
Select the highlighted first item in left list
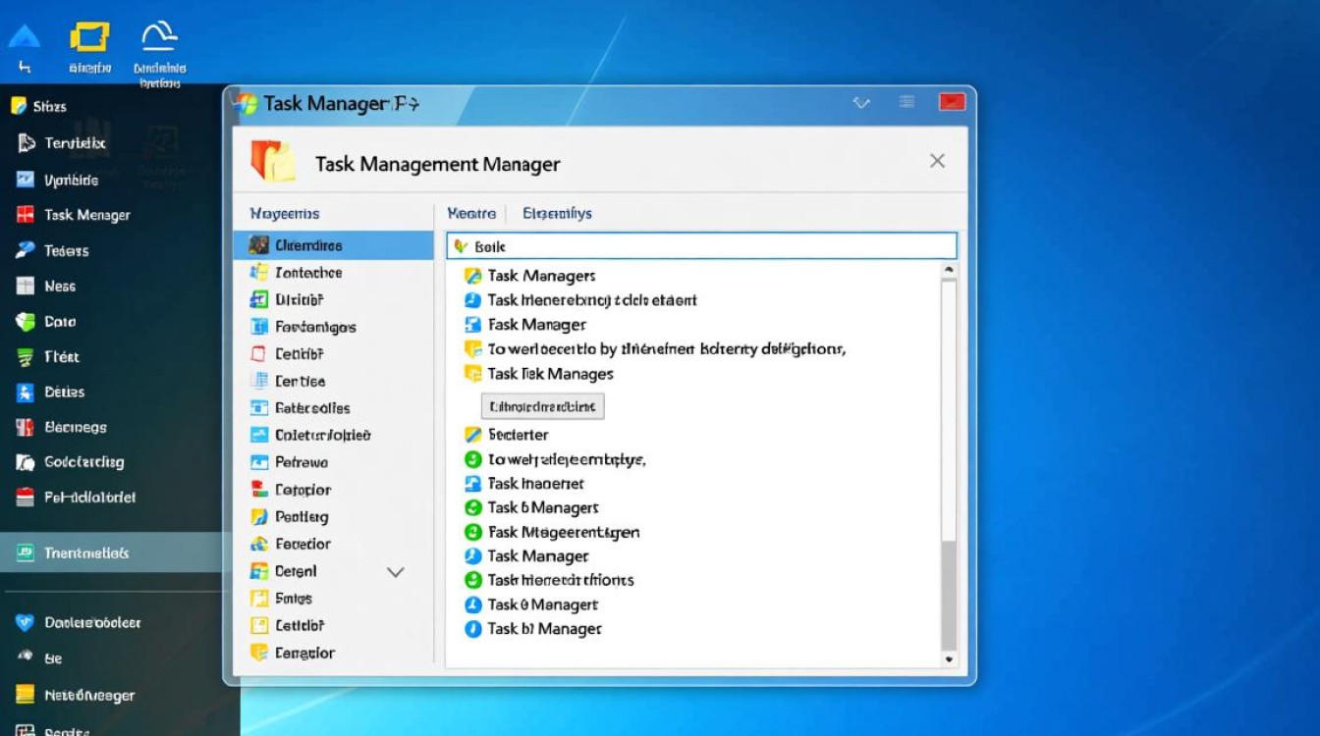click(333, 245)
